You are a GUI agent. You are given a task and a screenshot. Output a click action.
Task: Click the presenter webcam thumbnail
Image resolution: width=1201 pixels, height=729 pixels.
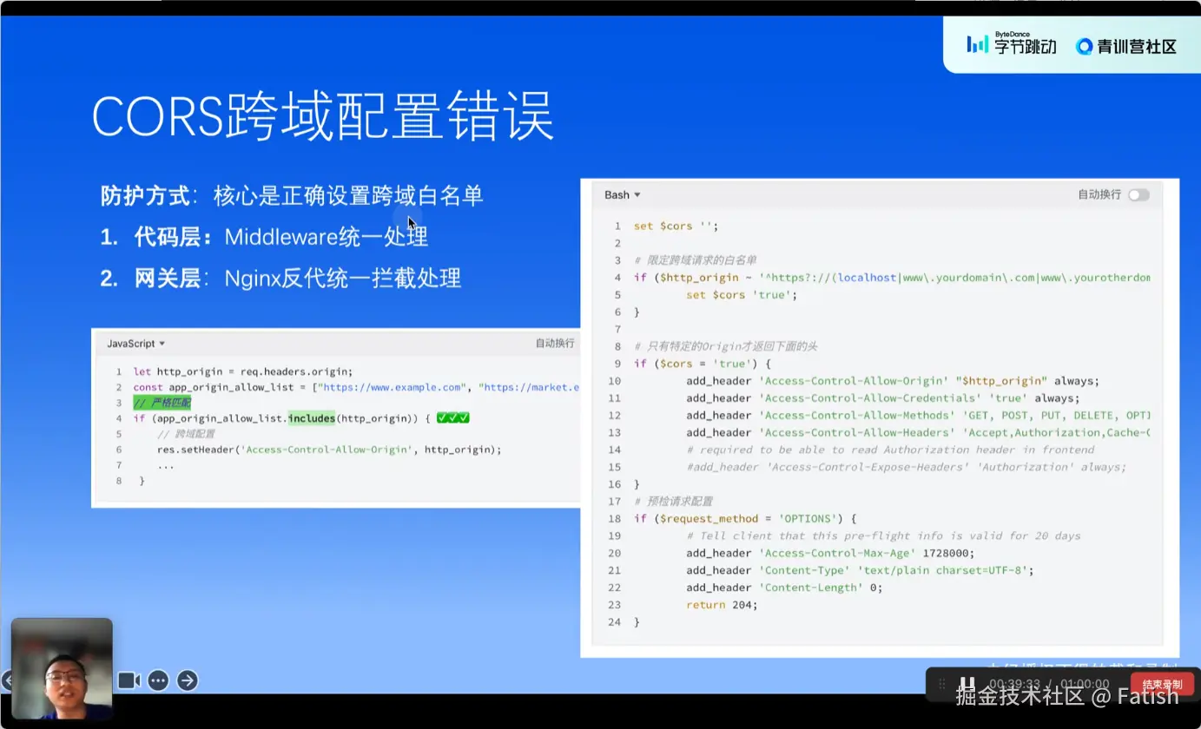coord(62,667)
